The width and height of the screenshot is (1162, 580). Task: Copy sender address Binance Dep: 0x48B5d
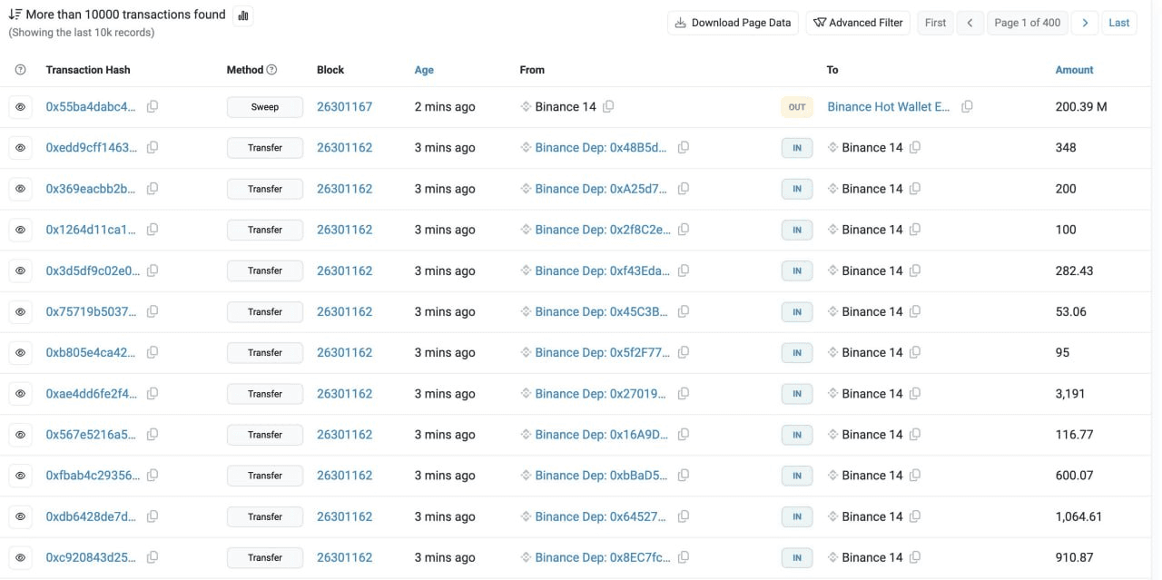coord(684,148)
